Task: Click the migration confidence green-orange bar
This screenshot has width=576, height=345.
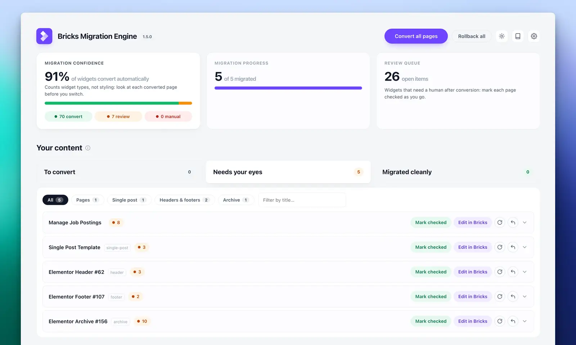Action: 118,103
